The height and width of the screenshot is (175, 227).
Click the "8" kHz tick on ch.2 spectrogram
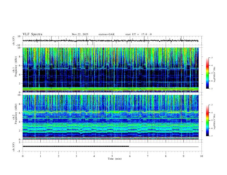pyautogui.click(x=20, y=104)
